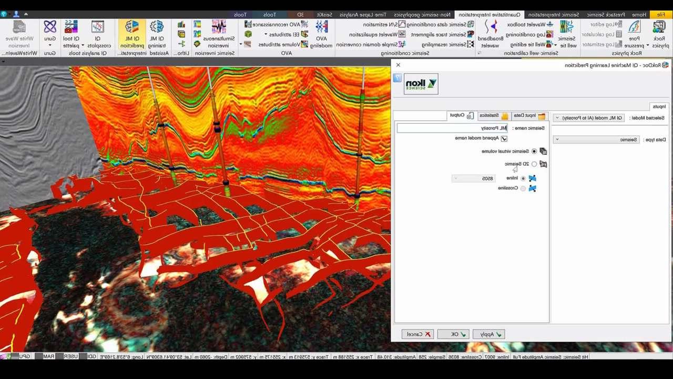Open Well tie editing

point(532,45)
